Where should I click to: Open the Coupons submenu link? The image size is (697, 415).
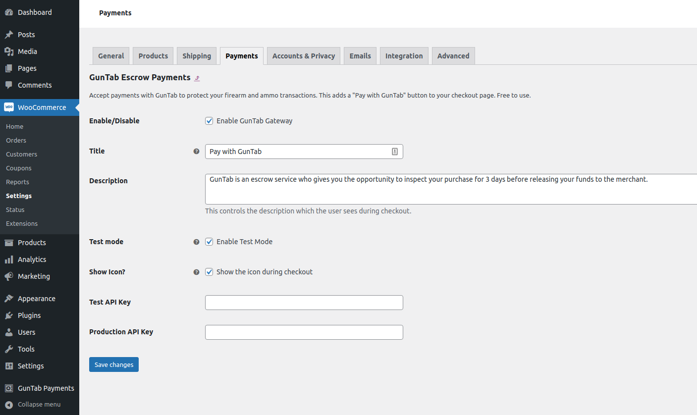coord(19,168)
